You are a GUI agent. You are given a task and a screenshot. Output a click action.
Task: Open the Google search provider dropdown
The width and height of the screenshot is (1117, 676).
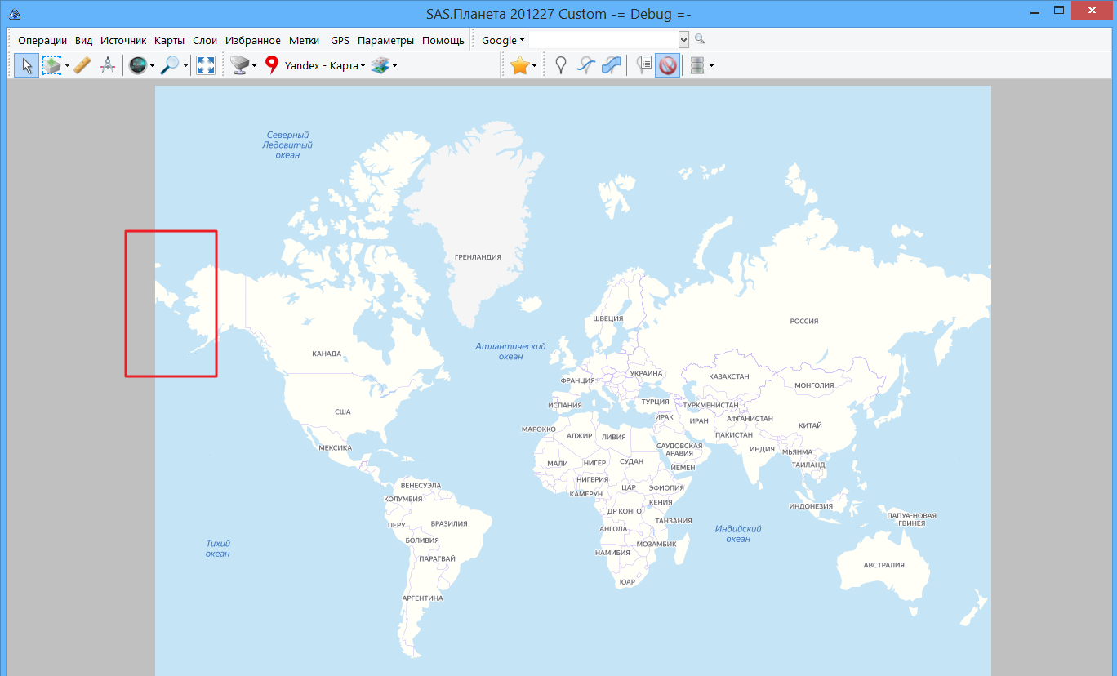503,41
